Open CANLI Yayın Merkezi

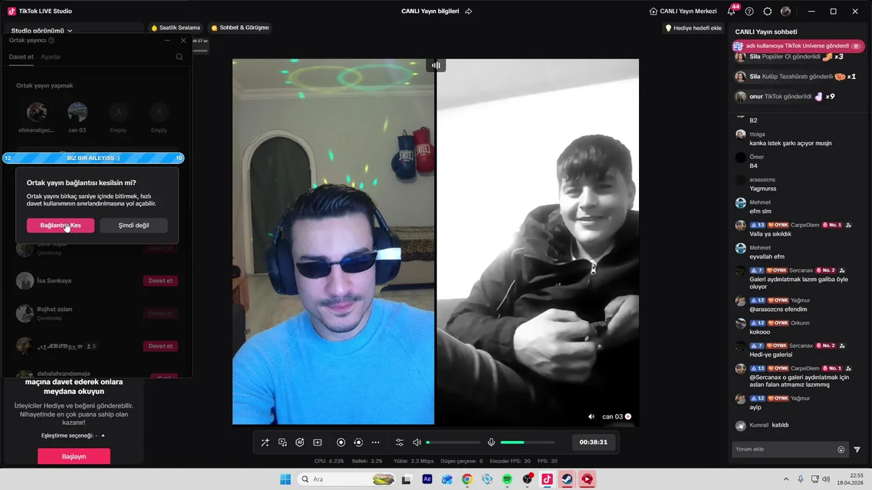683,11
